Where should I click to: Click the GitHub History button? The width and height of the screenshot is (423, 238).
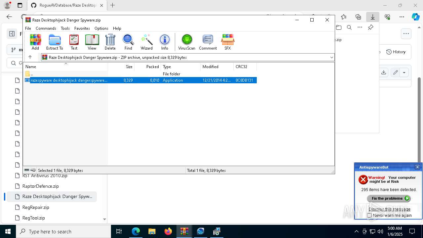396,52
